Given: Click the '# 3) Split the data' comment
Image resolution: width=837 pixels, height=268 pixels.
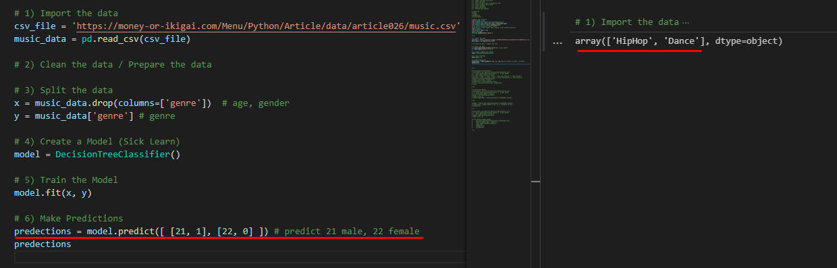Looking at the screenshot, I should click(x=63, y=90).
